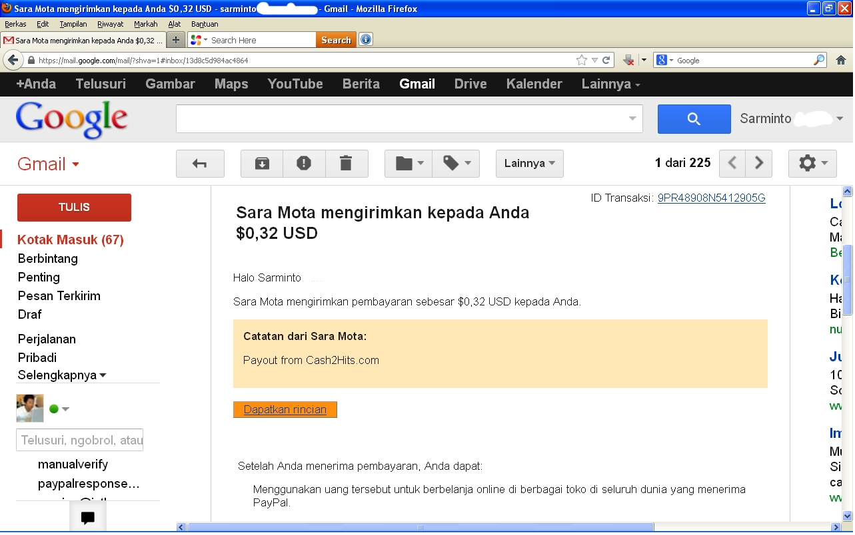Open a new tab with plus button
The image size is (855, 535).
coord(175,40)
